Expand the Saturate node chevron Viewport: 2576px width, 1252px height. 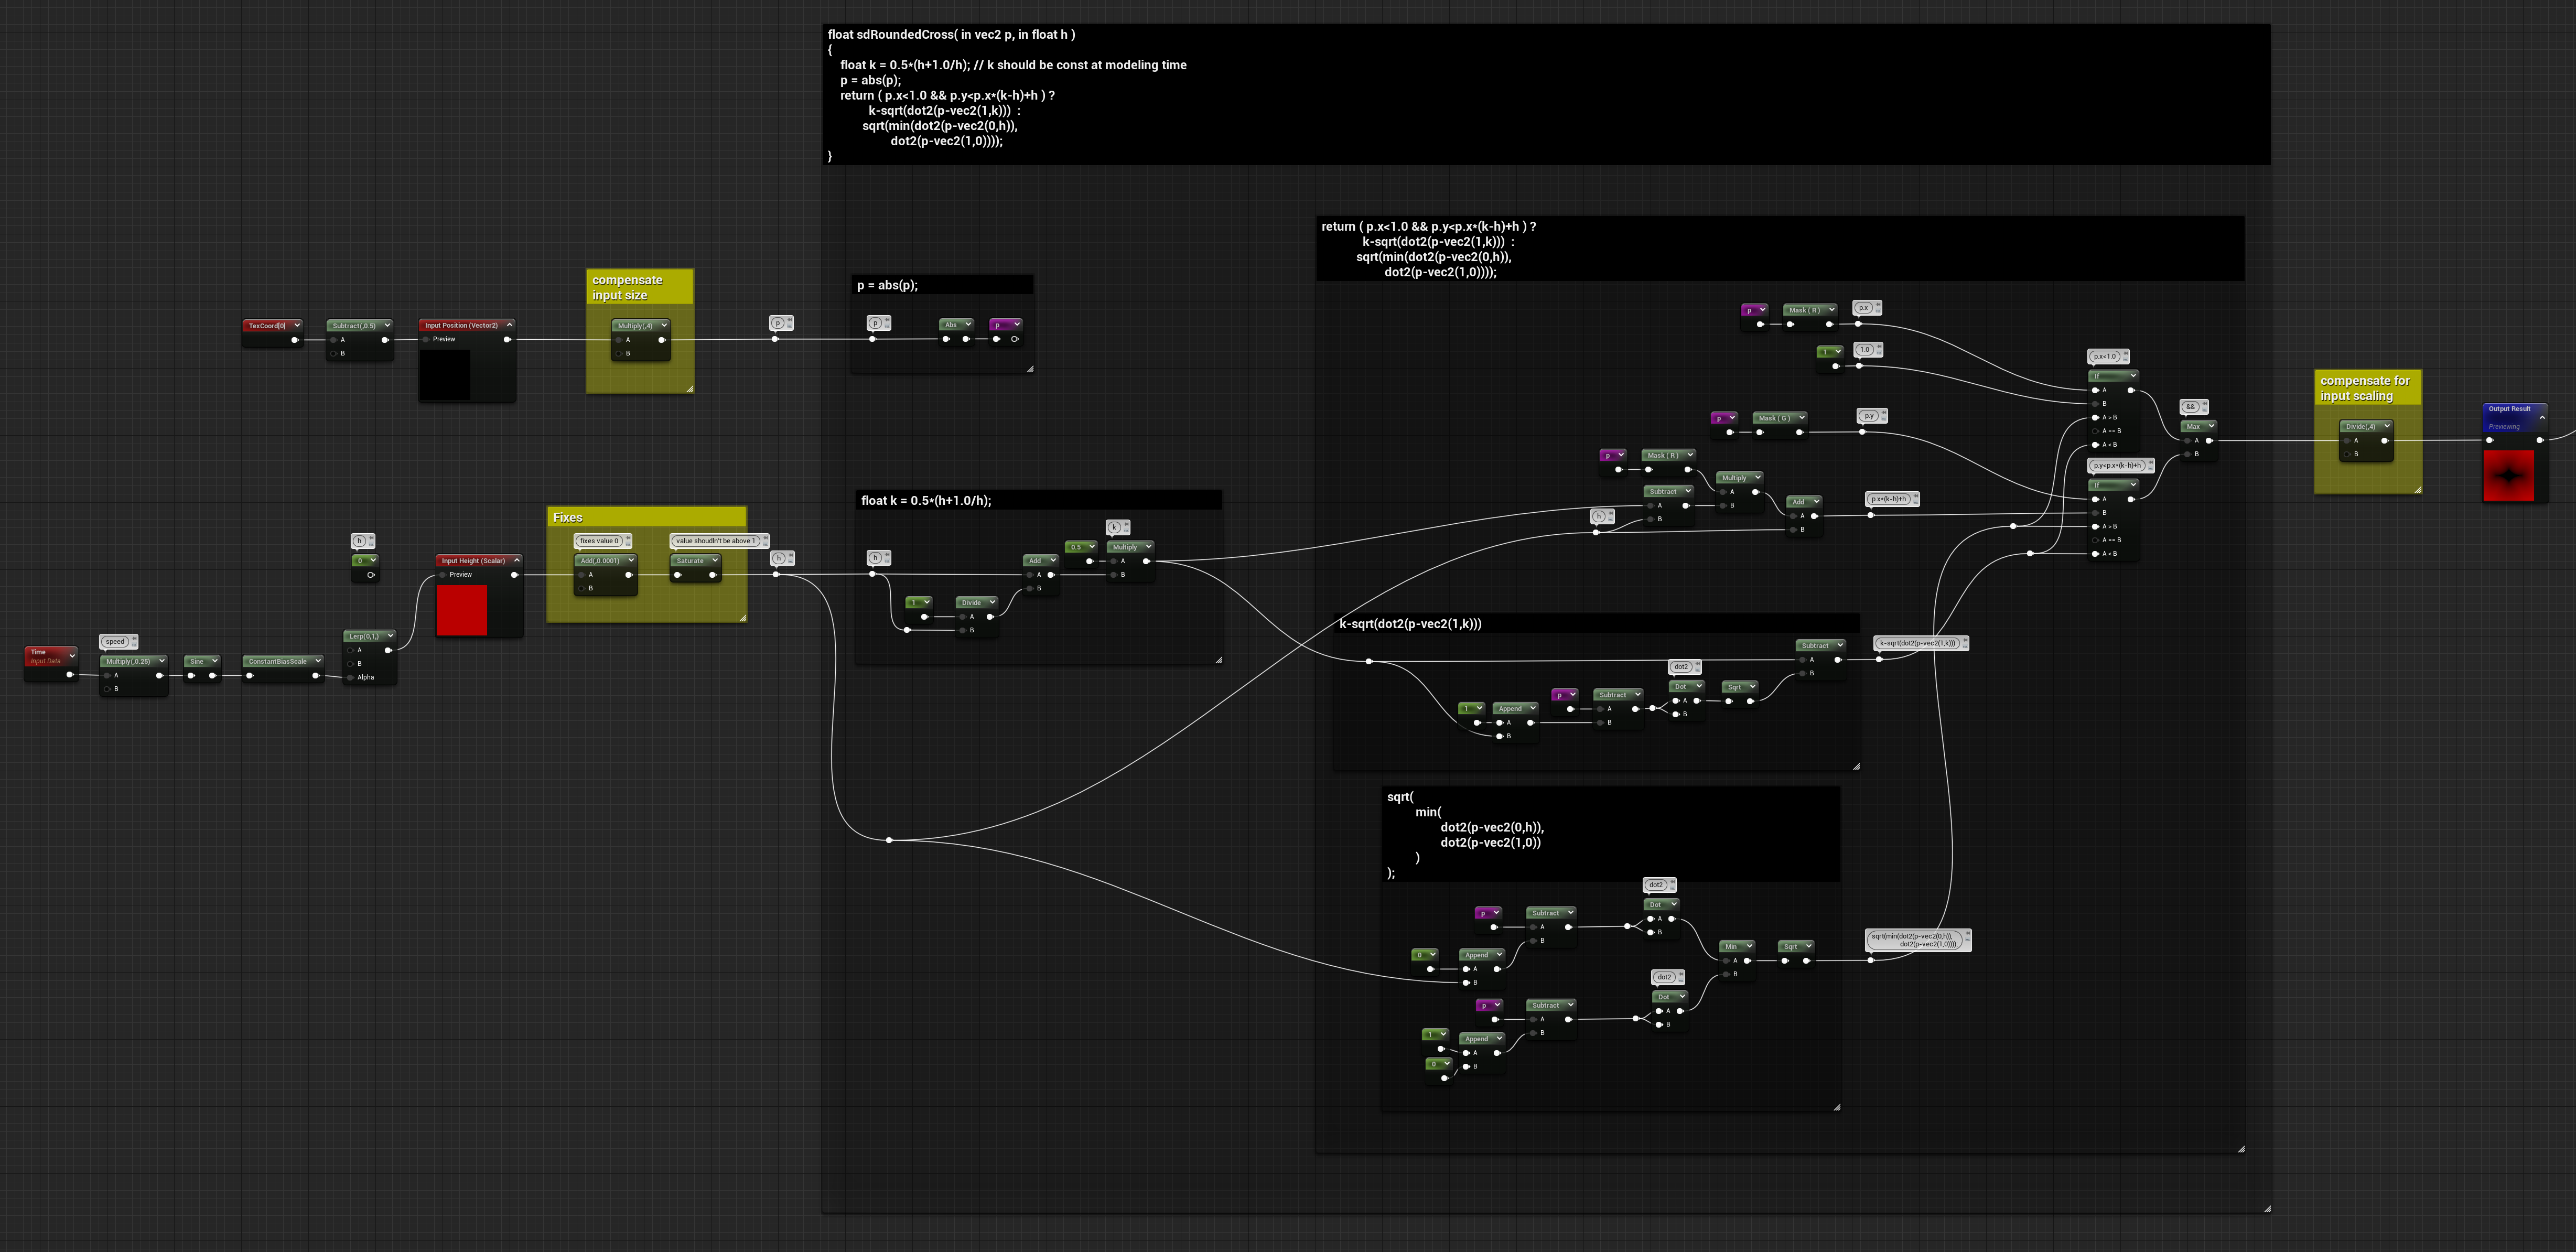tap(715, 560)
